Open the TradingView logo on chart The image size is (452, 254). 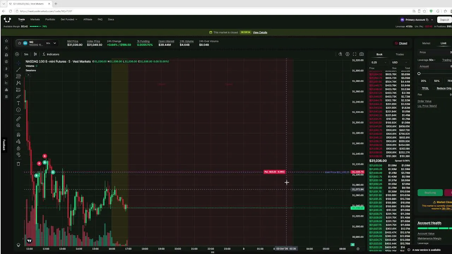tap(29, 241)
